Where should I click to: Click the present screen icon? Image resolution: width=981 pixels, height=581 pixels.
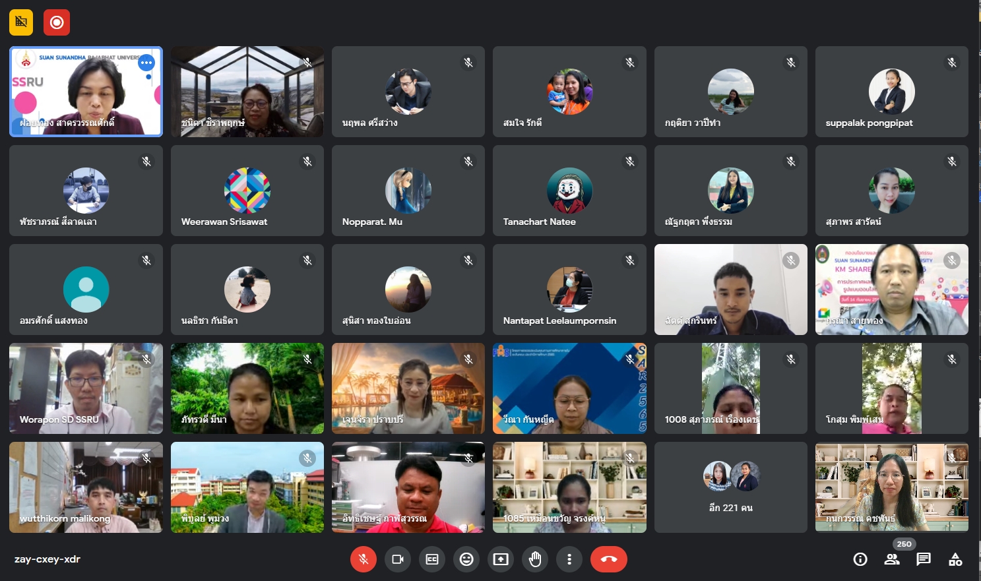501,559
